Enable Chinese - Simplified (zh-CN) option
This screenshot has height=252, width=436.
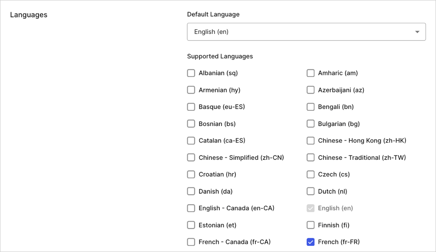(x=191, y=157)
